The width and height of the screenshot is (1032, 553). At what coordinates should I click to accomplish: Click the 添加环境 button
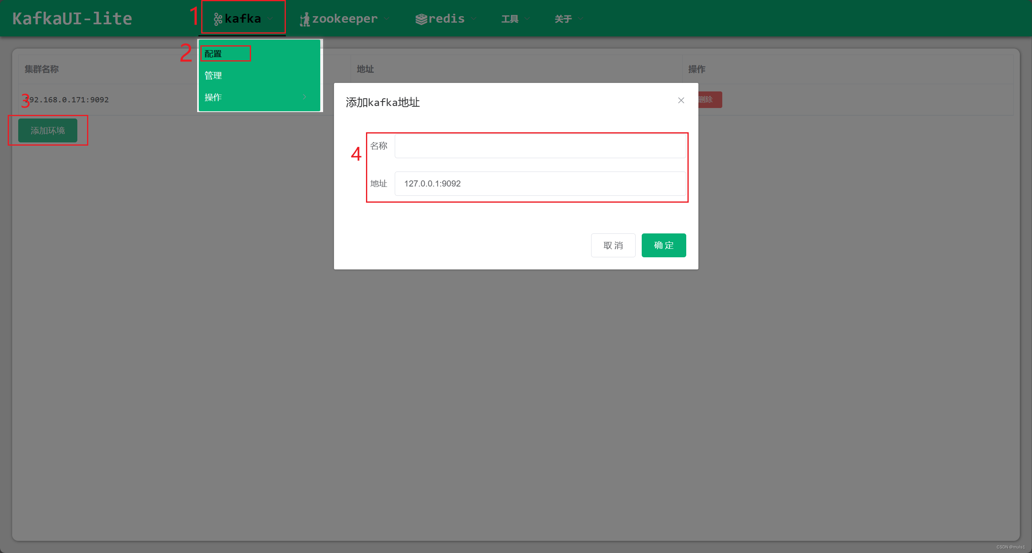click(x=48, y=130)
